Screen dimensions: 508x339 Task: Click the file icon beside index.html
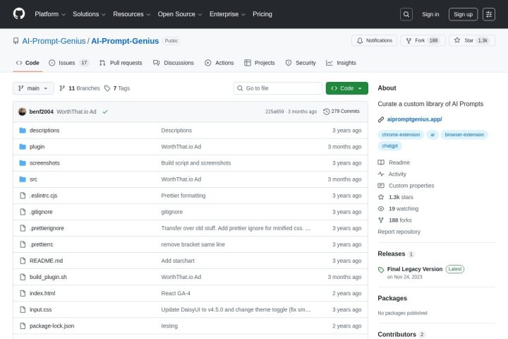point(23,293)
